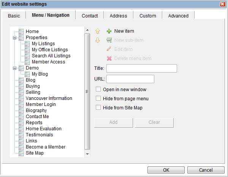The width and height of the screenshot is (228, 177).
Task: Click the page icon beside Home Evaluation
Action: pyautogui.click(x=21, y=129)
